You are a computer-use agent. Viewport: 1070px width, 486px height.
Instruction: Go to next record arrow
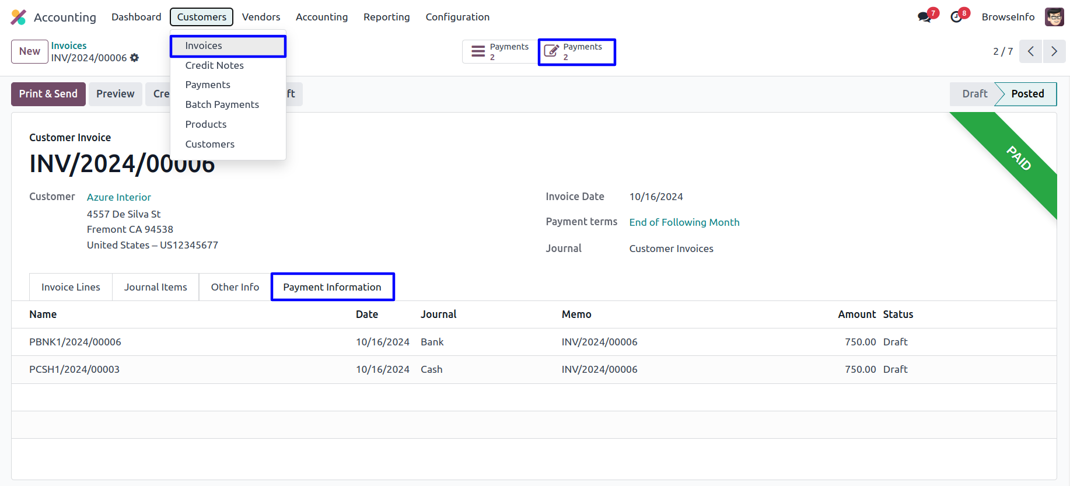pyautogui.click(x=1054, y=51)
